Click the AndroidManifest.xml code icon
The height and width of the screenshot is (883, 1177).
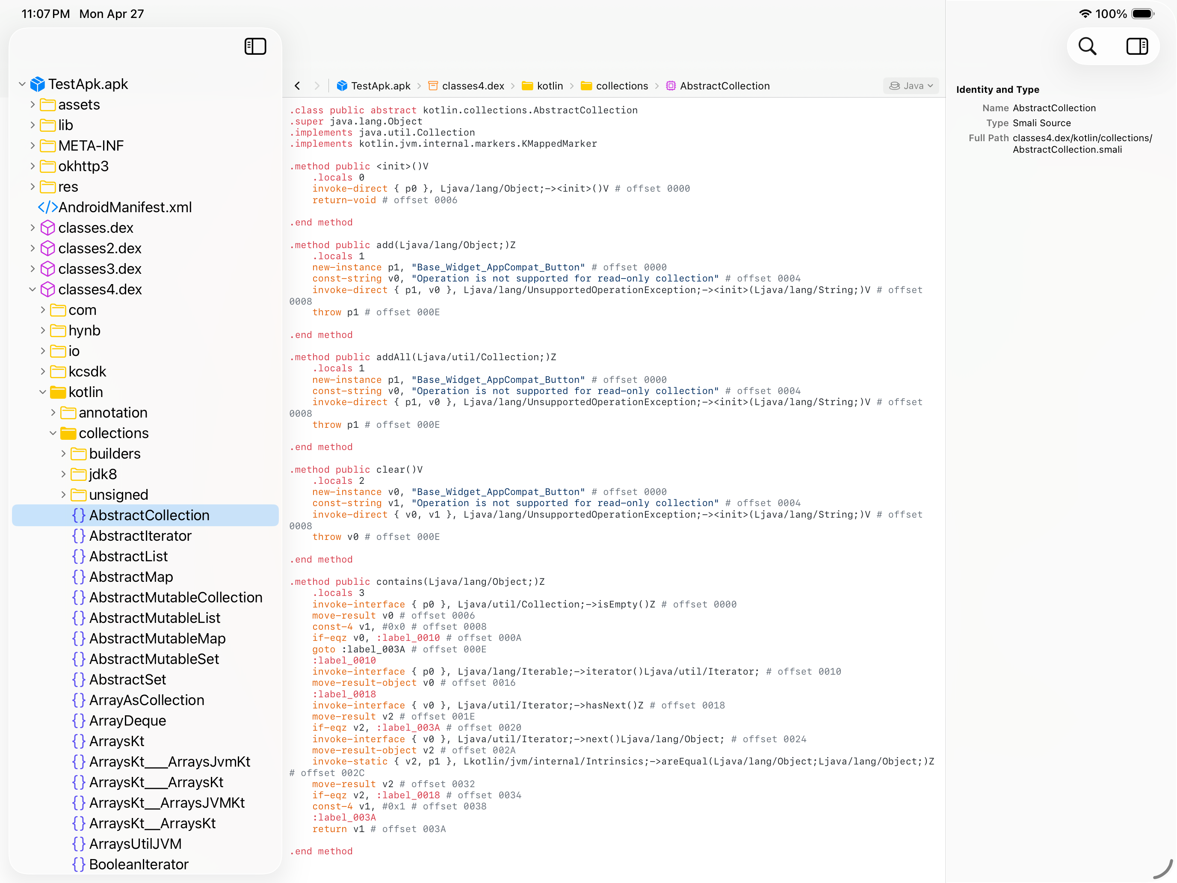click(x=47, y=207)
